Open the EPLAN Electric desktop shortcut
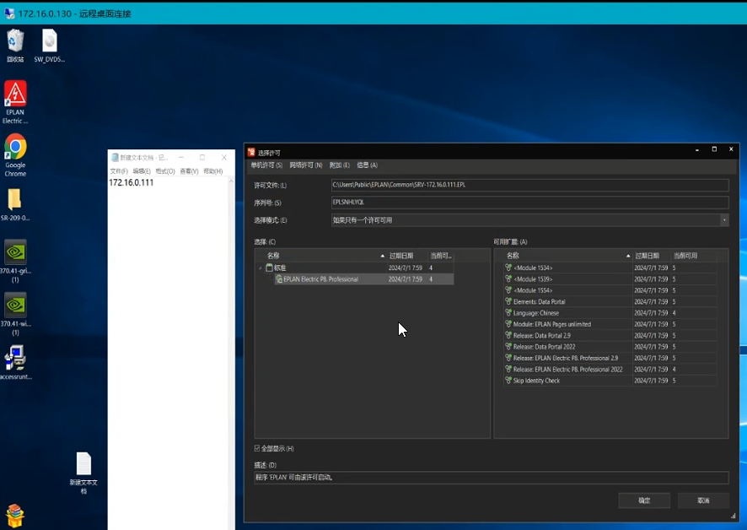The width and height of the screenshot is (747, 530). (x=15, y=95)
